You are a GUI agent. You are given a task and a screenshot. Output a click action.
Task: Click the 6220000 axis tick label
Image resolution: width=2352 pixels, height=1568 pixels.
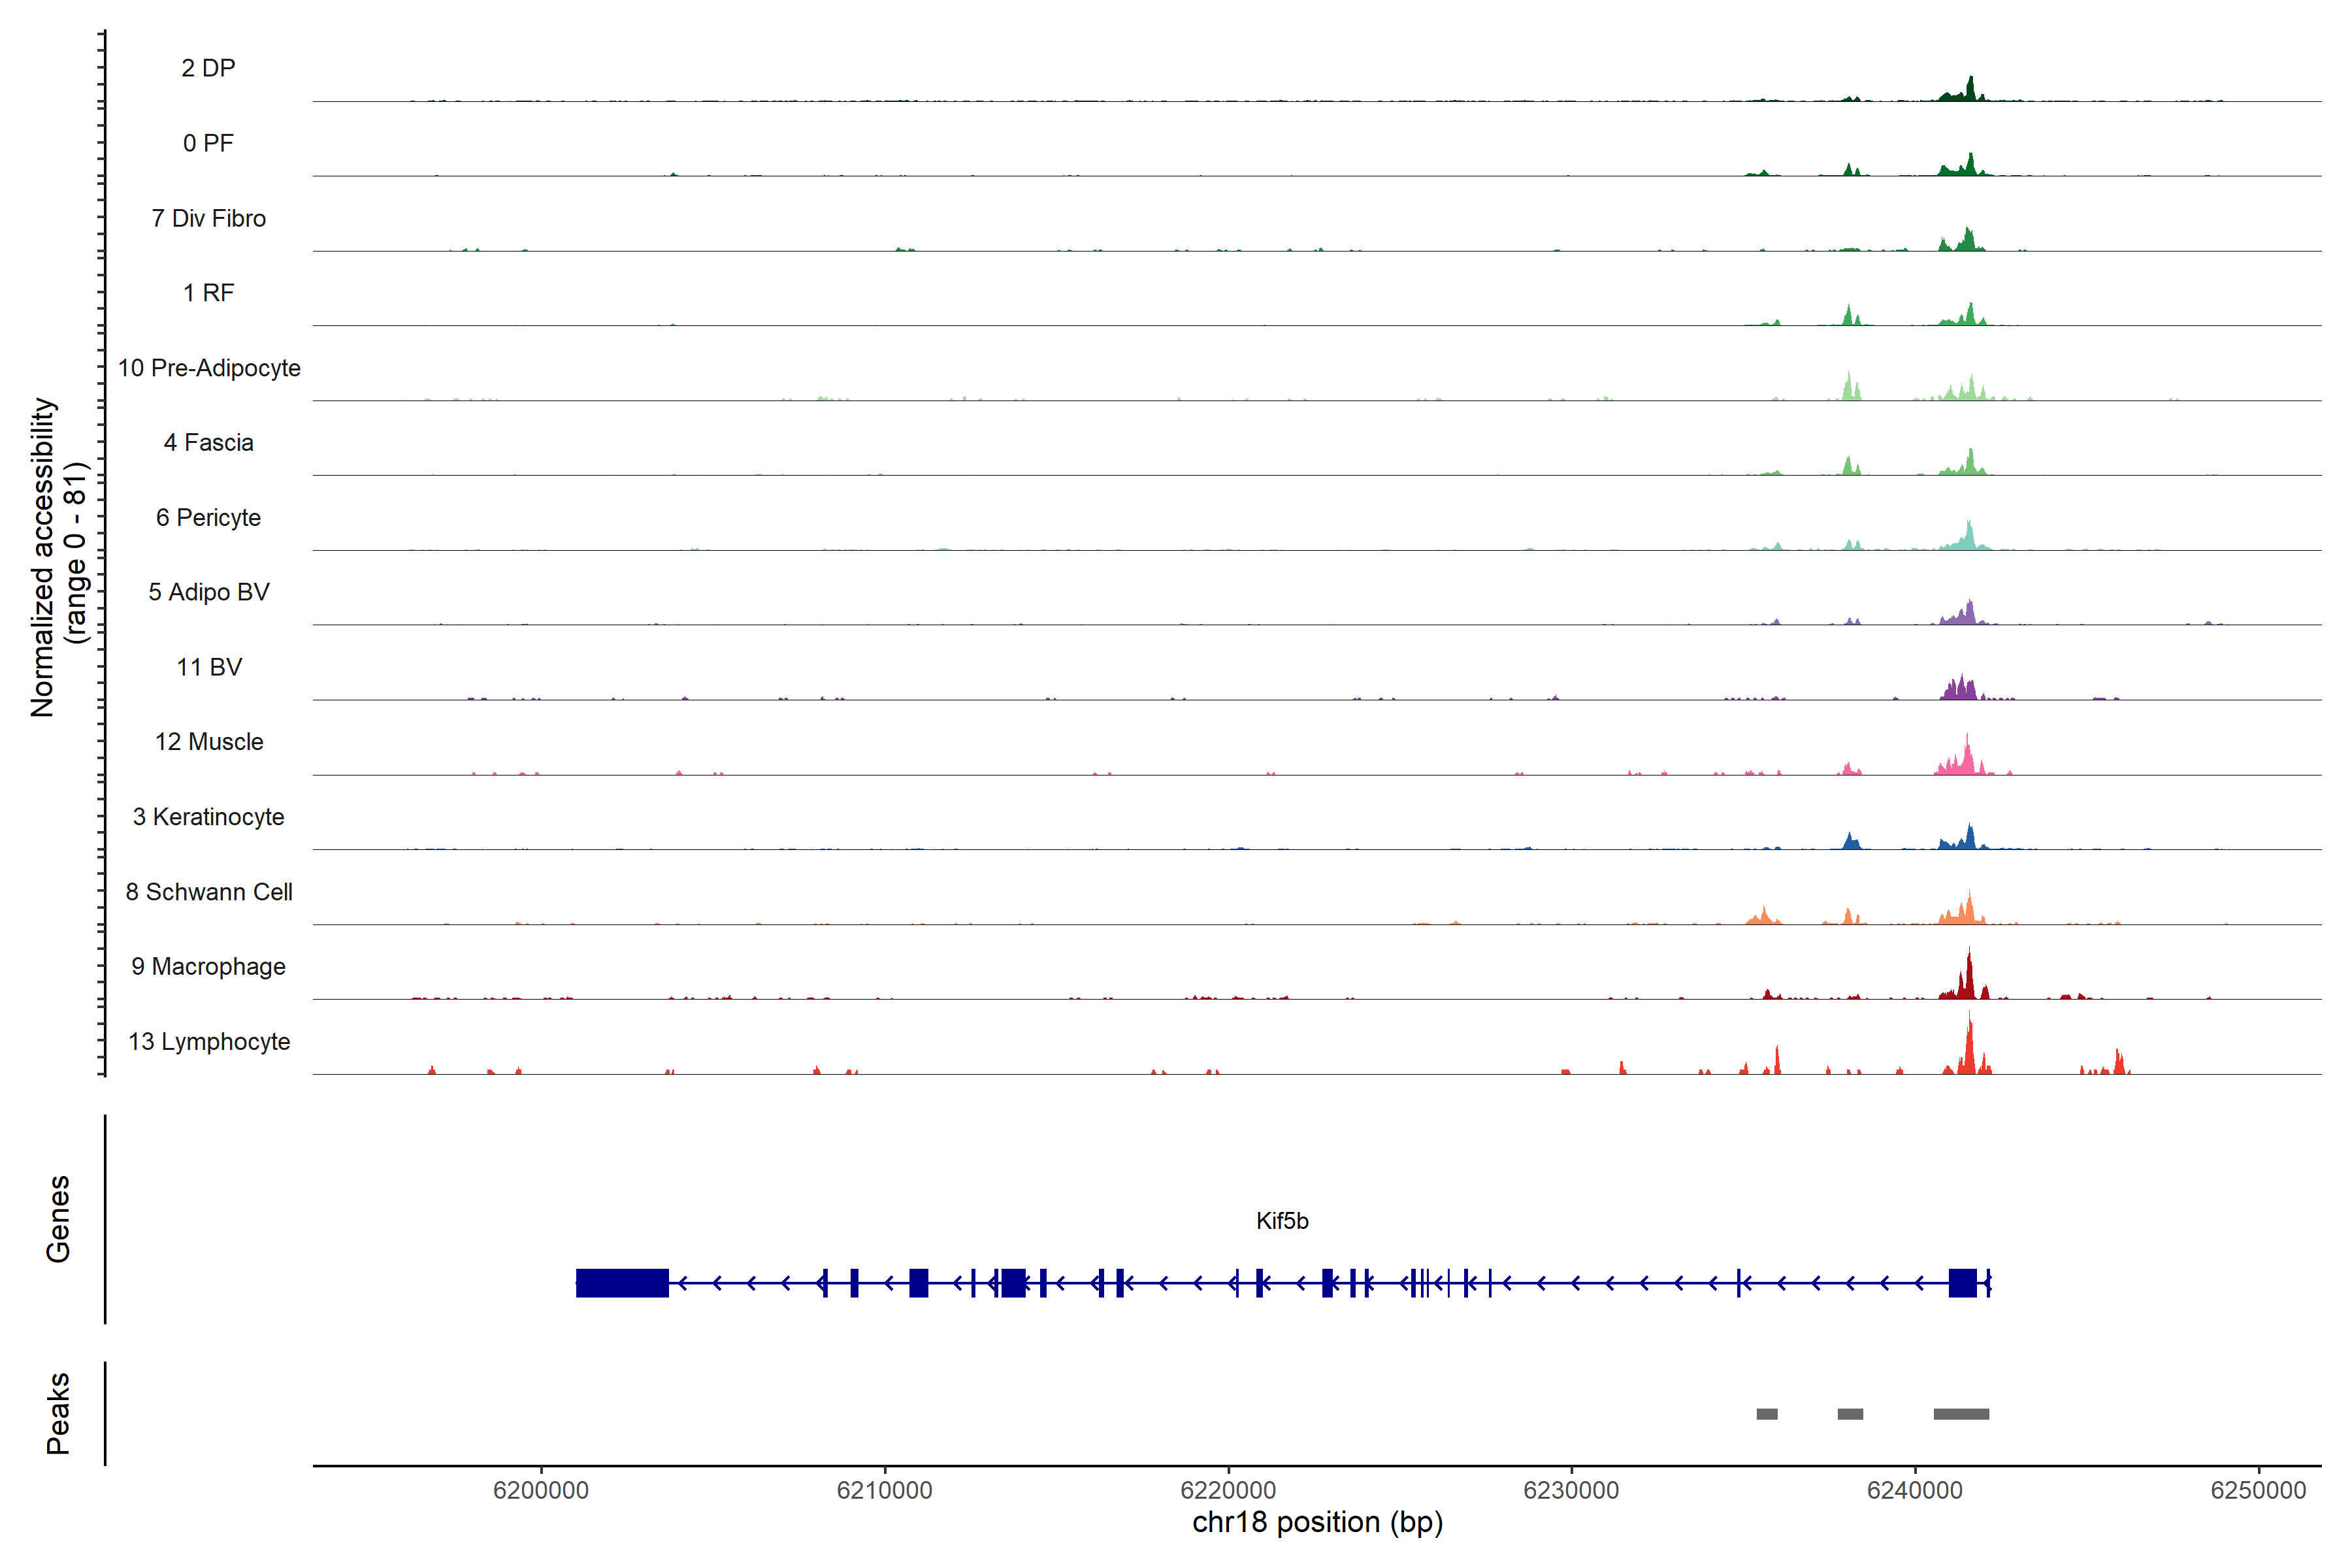point(1228,1490)
